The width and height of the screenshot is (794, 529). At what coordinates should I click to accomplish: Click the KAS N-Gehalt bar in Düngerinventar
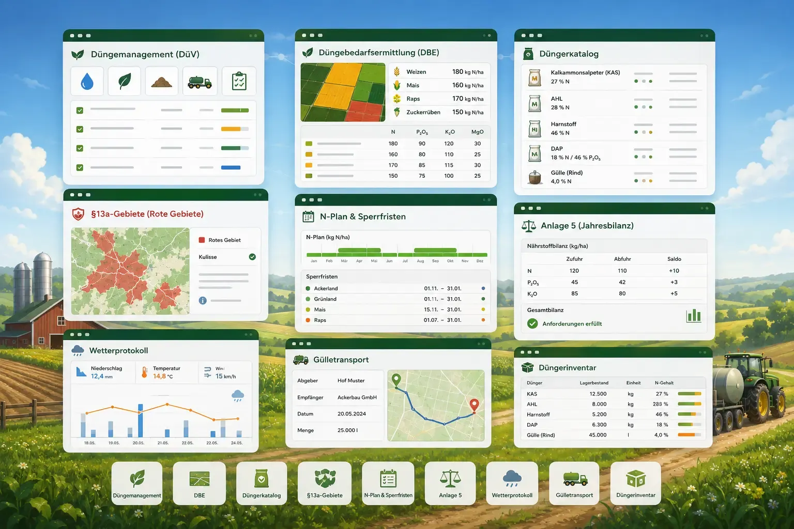pos(690,394)
